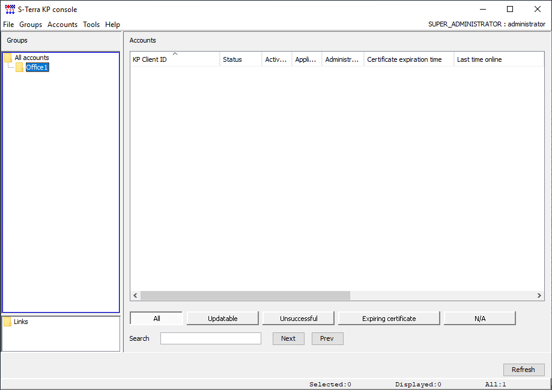Click the All accounts folder icon
This screenshot has width=552, height=390.
8,58
